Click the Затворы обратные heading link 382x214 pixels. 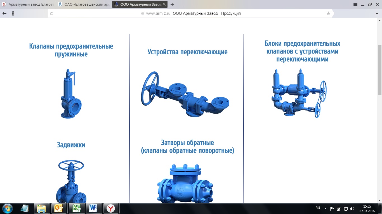point(187,147)
